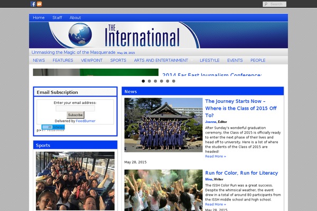Click the FeedBurner listeners count badge
Viewport: 317px width, 211px height.
(53, 127)
